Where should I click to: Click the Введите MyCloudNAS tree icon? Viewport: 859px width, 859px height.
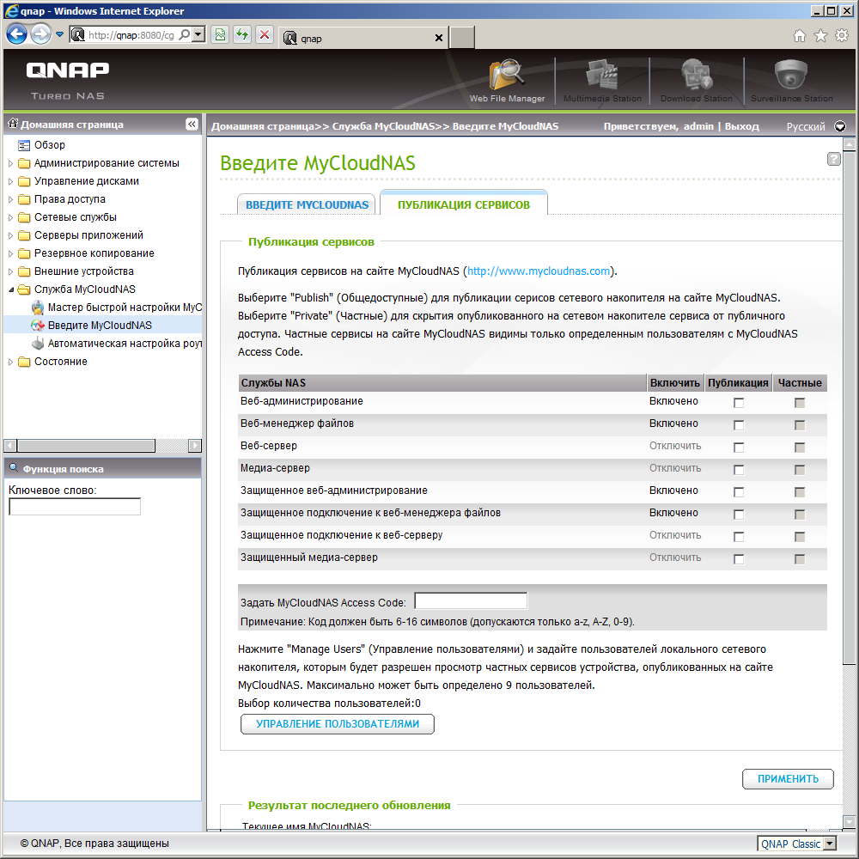[x=37, y=326]
